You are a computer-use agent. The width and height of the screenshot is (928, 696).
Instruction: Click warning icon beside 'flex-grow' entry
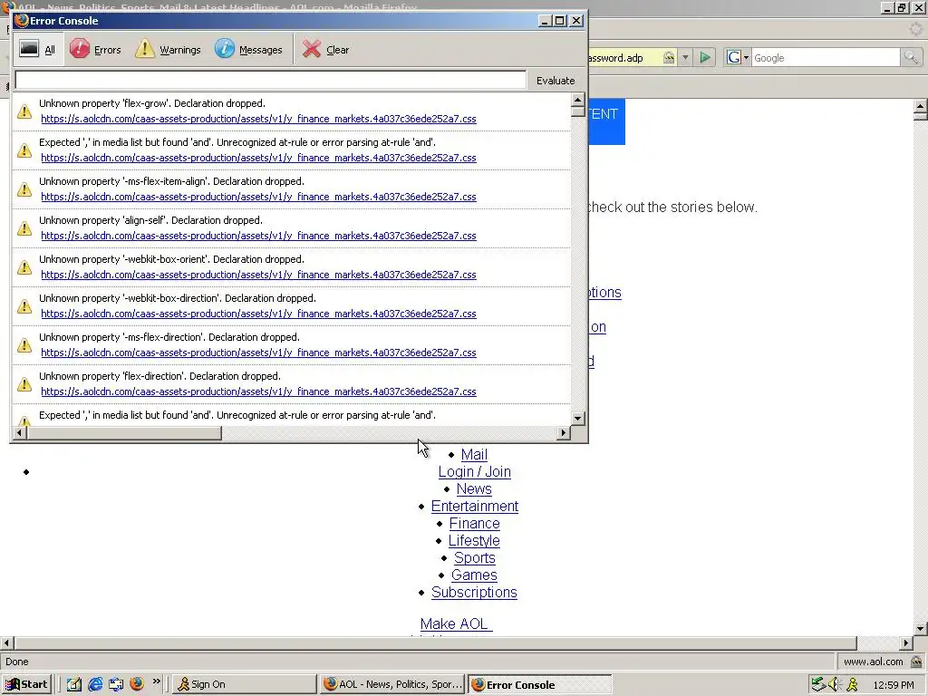point(24,111)
